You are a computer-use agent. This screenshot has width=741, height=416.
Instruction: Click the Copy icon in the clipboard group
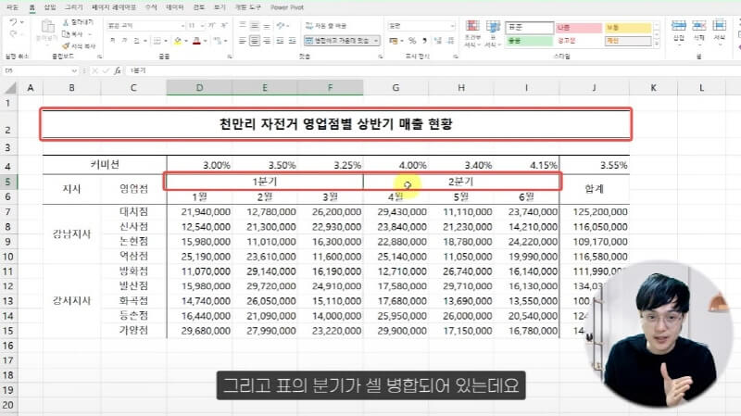coord(66,34)
